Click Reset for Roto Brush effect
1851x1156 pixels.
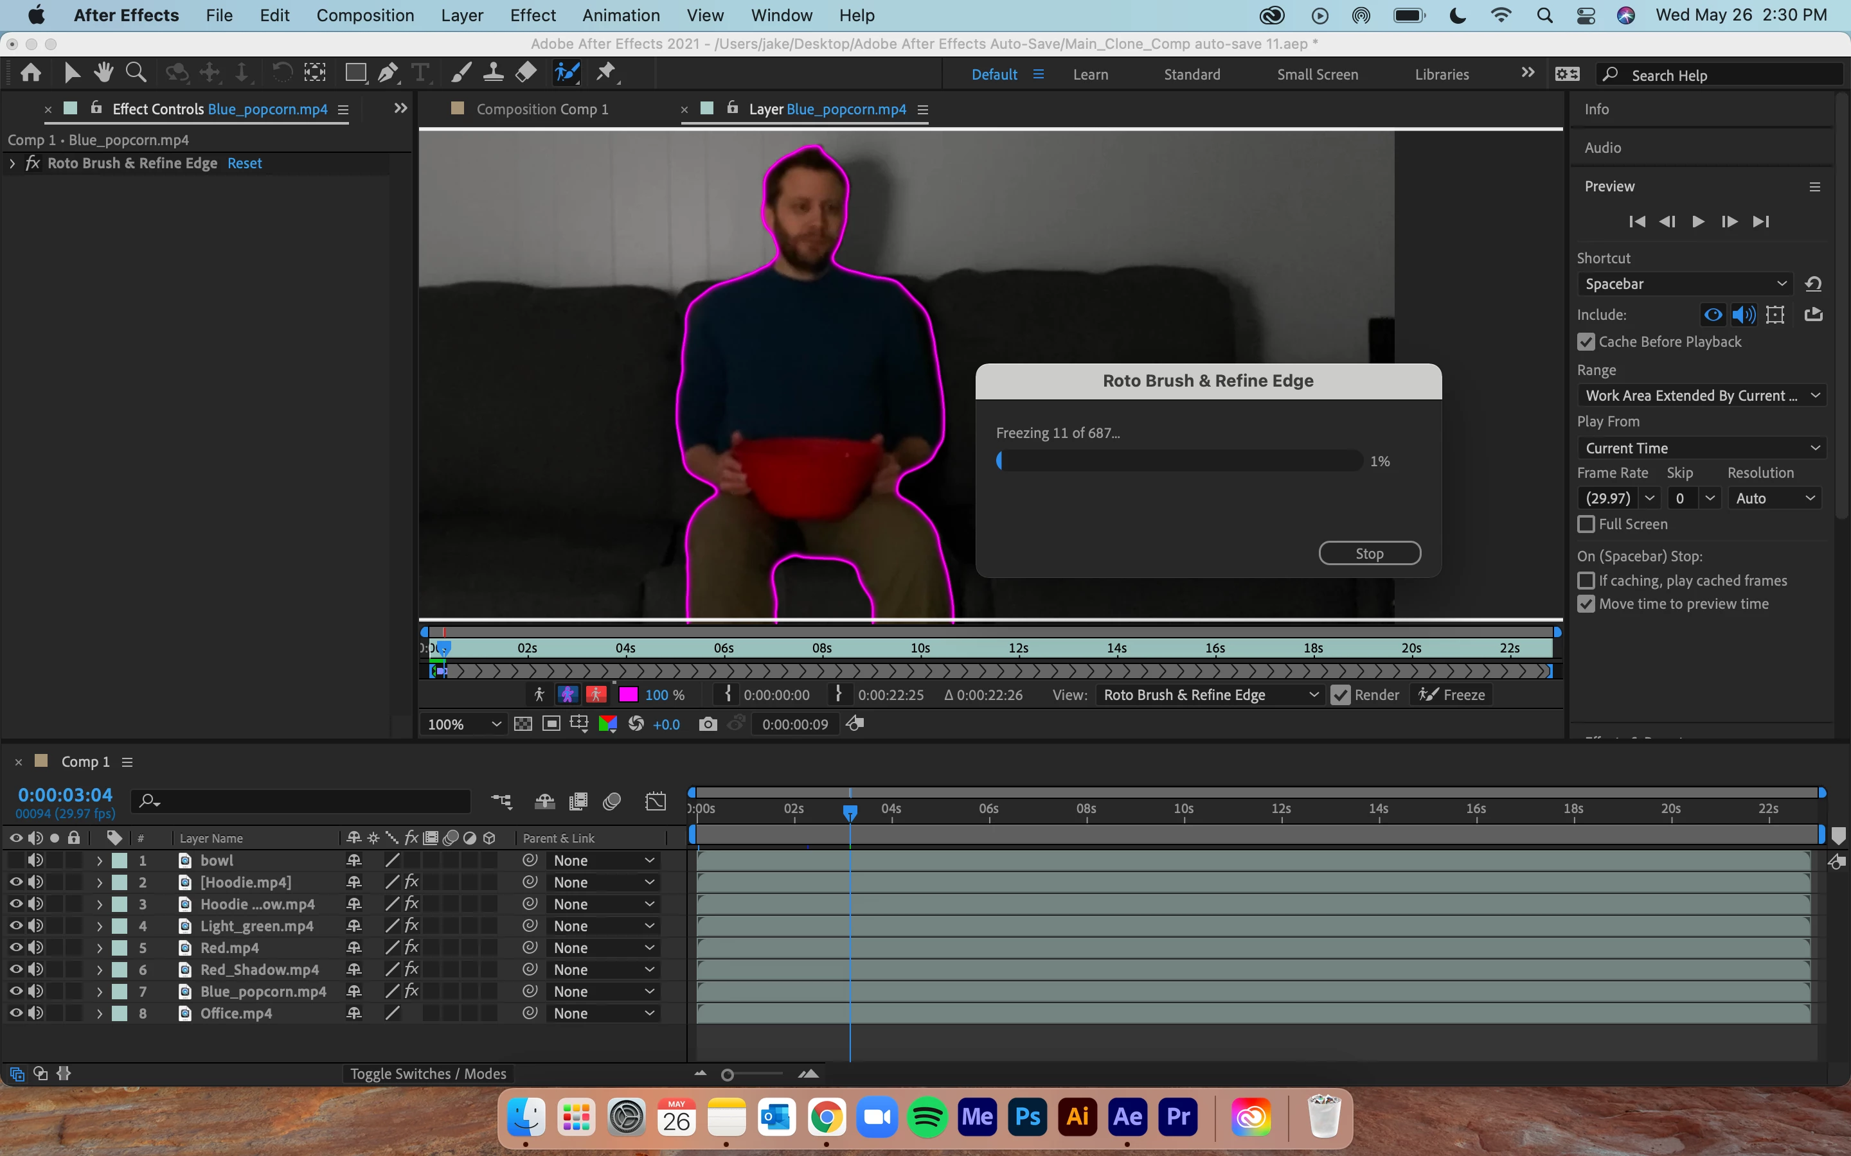coord(244,163)
